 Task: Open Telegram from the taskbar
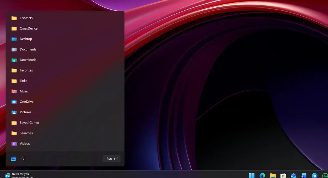(x=315, y=175)
